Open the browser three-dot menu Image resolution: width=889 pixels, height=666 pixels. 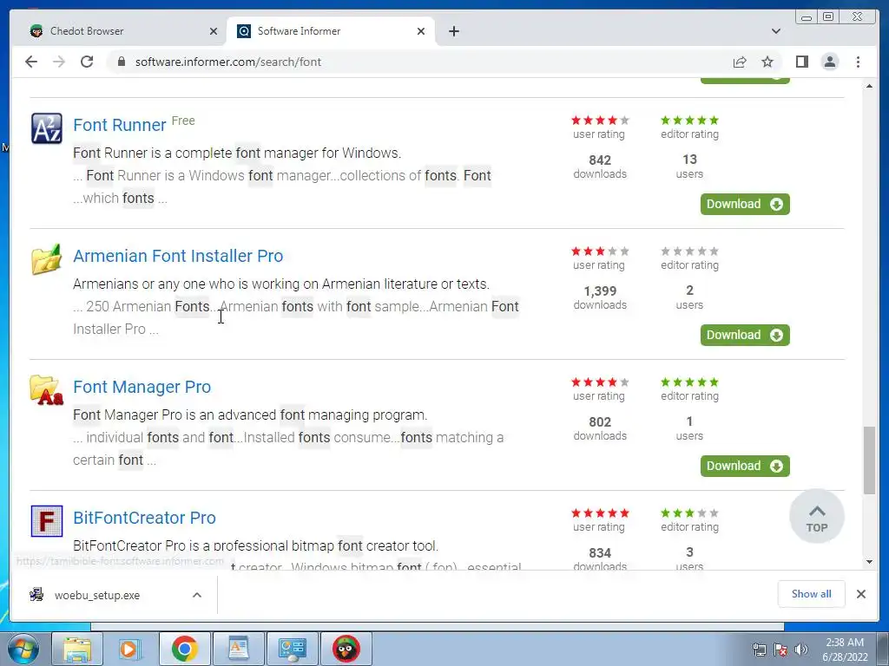tap(858, 62)
